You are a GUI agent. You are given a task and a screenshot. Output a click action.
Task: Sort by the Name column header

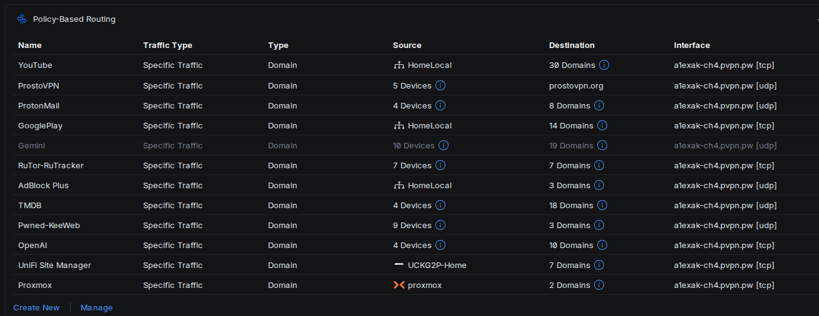tap(30, 45)
